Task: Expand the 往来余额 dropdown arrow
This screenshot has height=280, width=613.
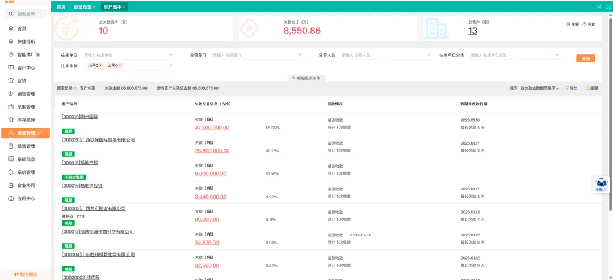Action: click(171, 66)
